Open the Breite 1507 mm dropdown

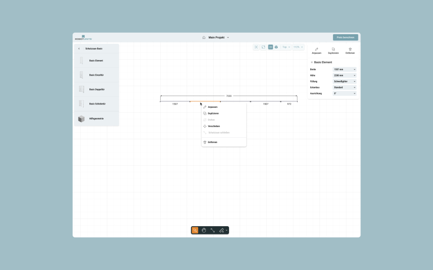344,69
